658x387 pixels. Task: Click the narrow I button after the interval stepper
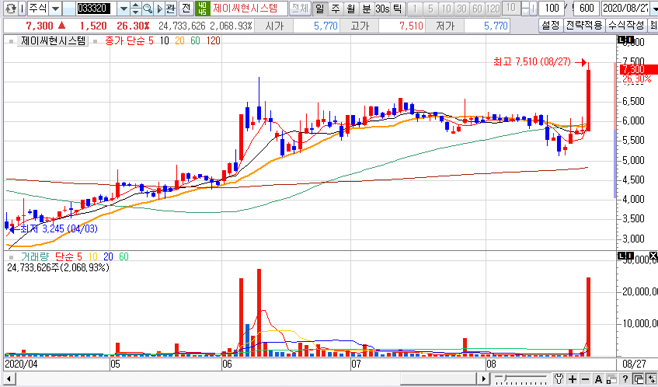(533, 8)
